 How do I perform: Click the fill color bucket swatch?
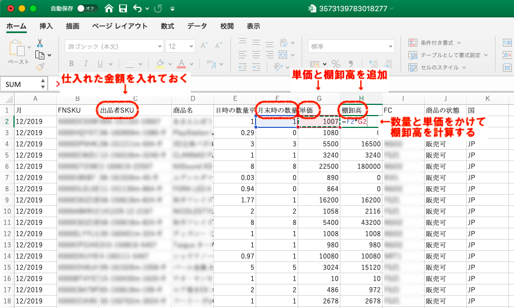160,63
